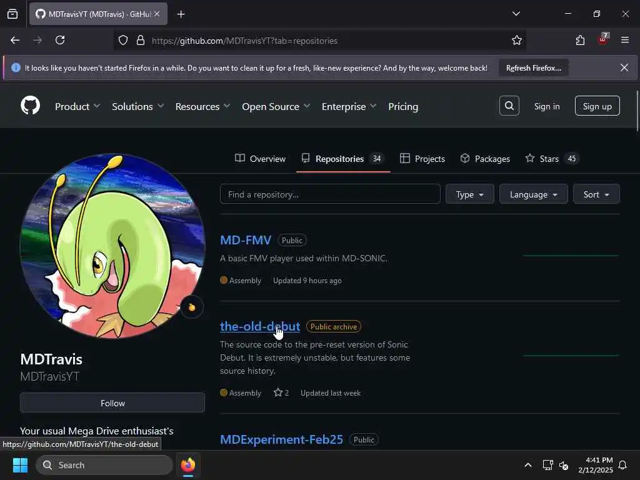Open the Firefox View icon
Image resolution: width=640 pixels, height=480 pixels.
click(x=12, y=14)
